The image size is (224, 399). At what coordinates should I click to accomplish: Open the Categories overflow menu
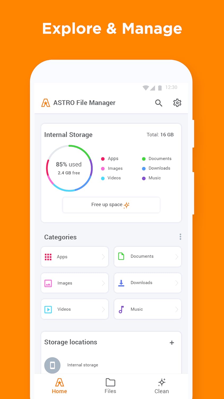(180, 236)
